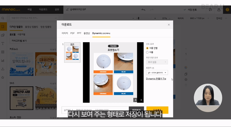Click 더 보기 next to 카드뉴스

point(53,50)
